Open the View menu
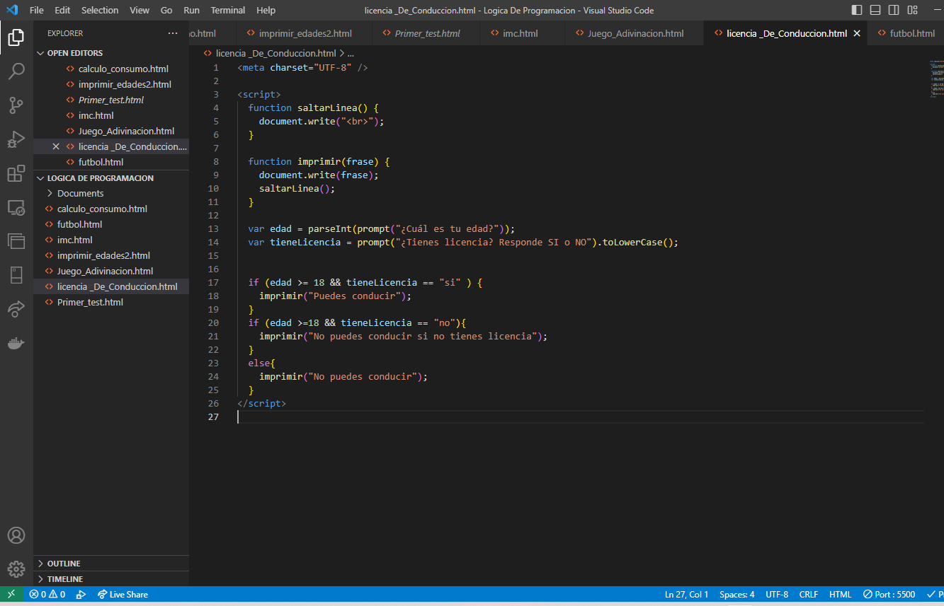This screenshot has width=944, height=606. point(140,10)
